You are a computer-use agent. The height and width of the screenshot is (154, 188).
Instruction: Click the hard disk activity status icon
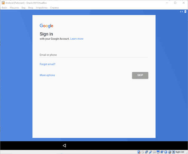(x=139, y=152)
